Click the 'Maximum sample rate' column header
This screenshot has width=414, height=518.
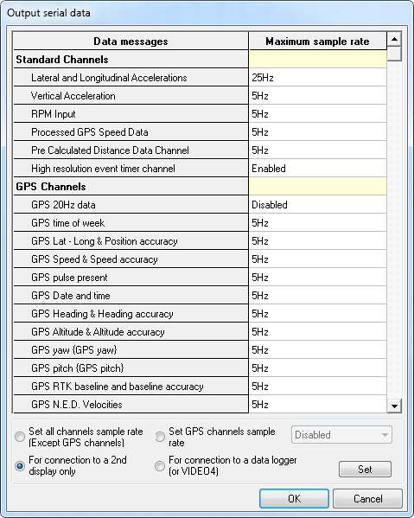point(317,42)
